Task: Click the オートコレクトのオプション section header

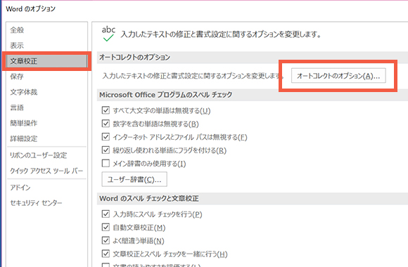Action: pyautogui.click(x=135, y=57)
